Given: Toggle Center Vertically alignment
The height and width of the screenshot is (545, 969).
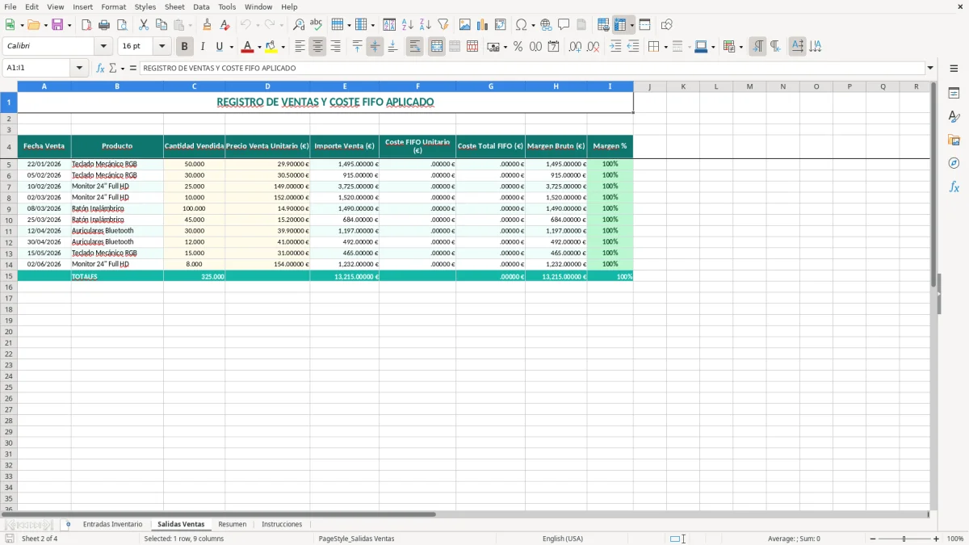Looking at the screenshot, I should point(375,47).
